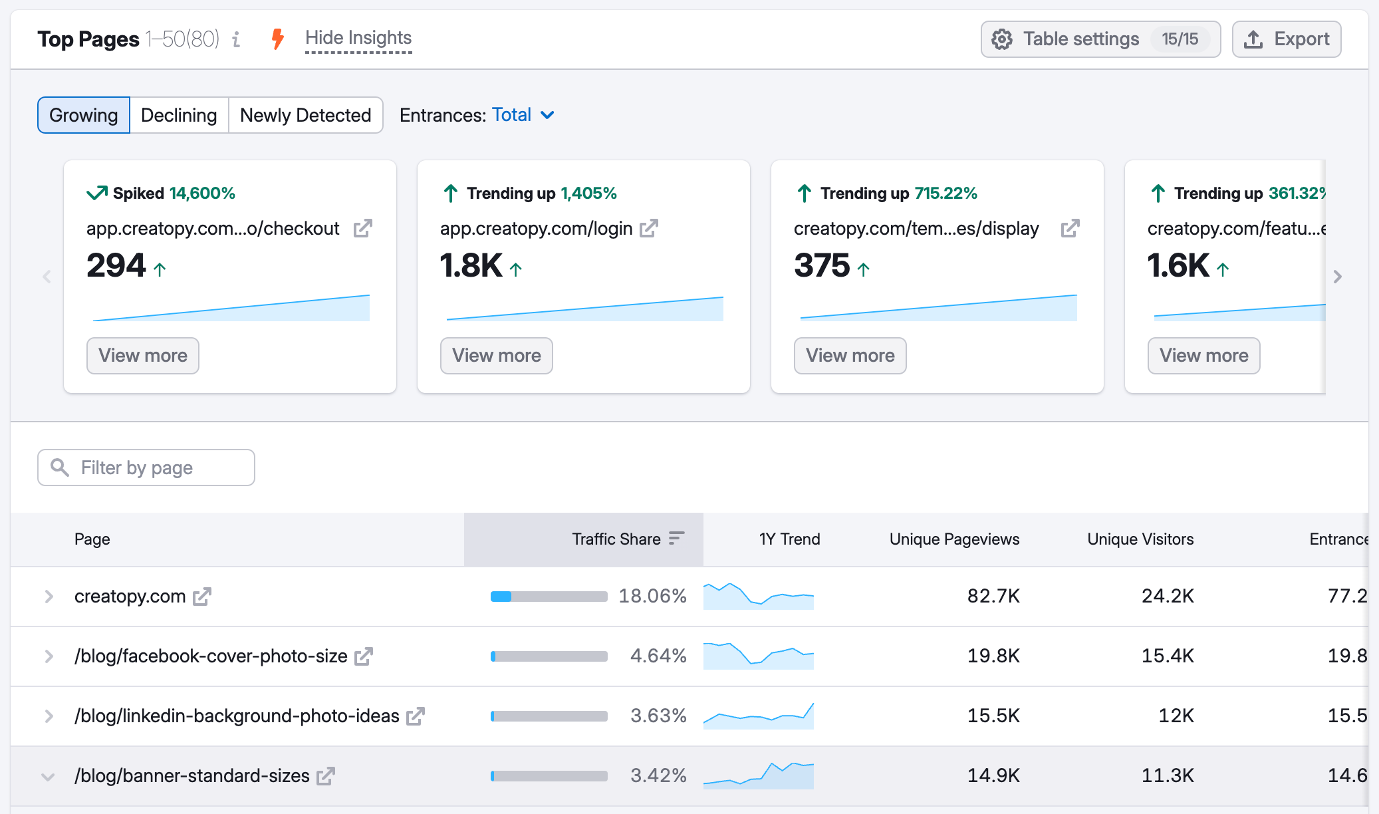Click View more on checkout card
1379x814 pixels.
point(143,356)
